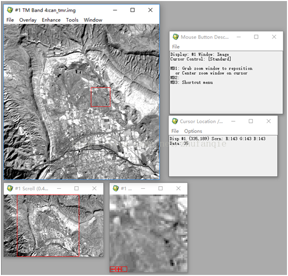Close the Cursor Location window

(x=268, y=121)
